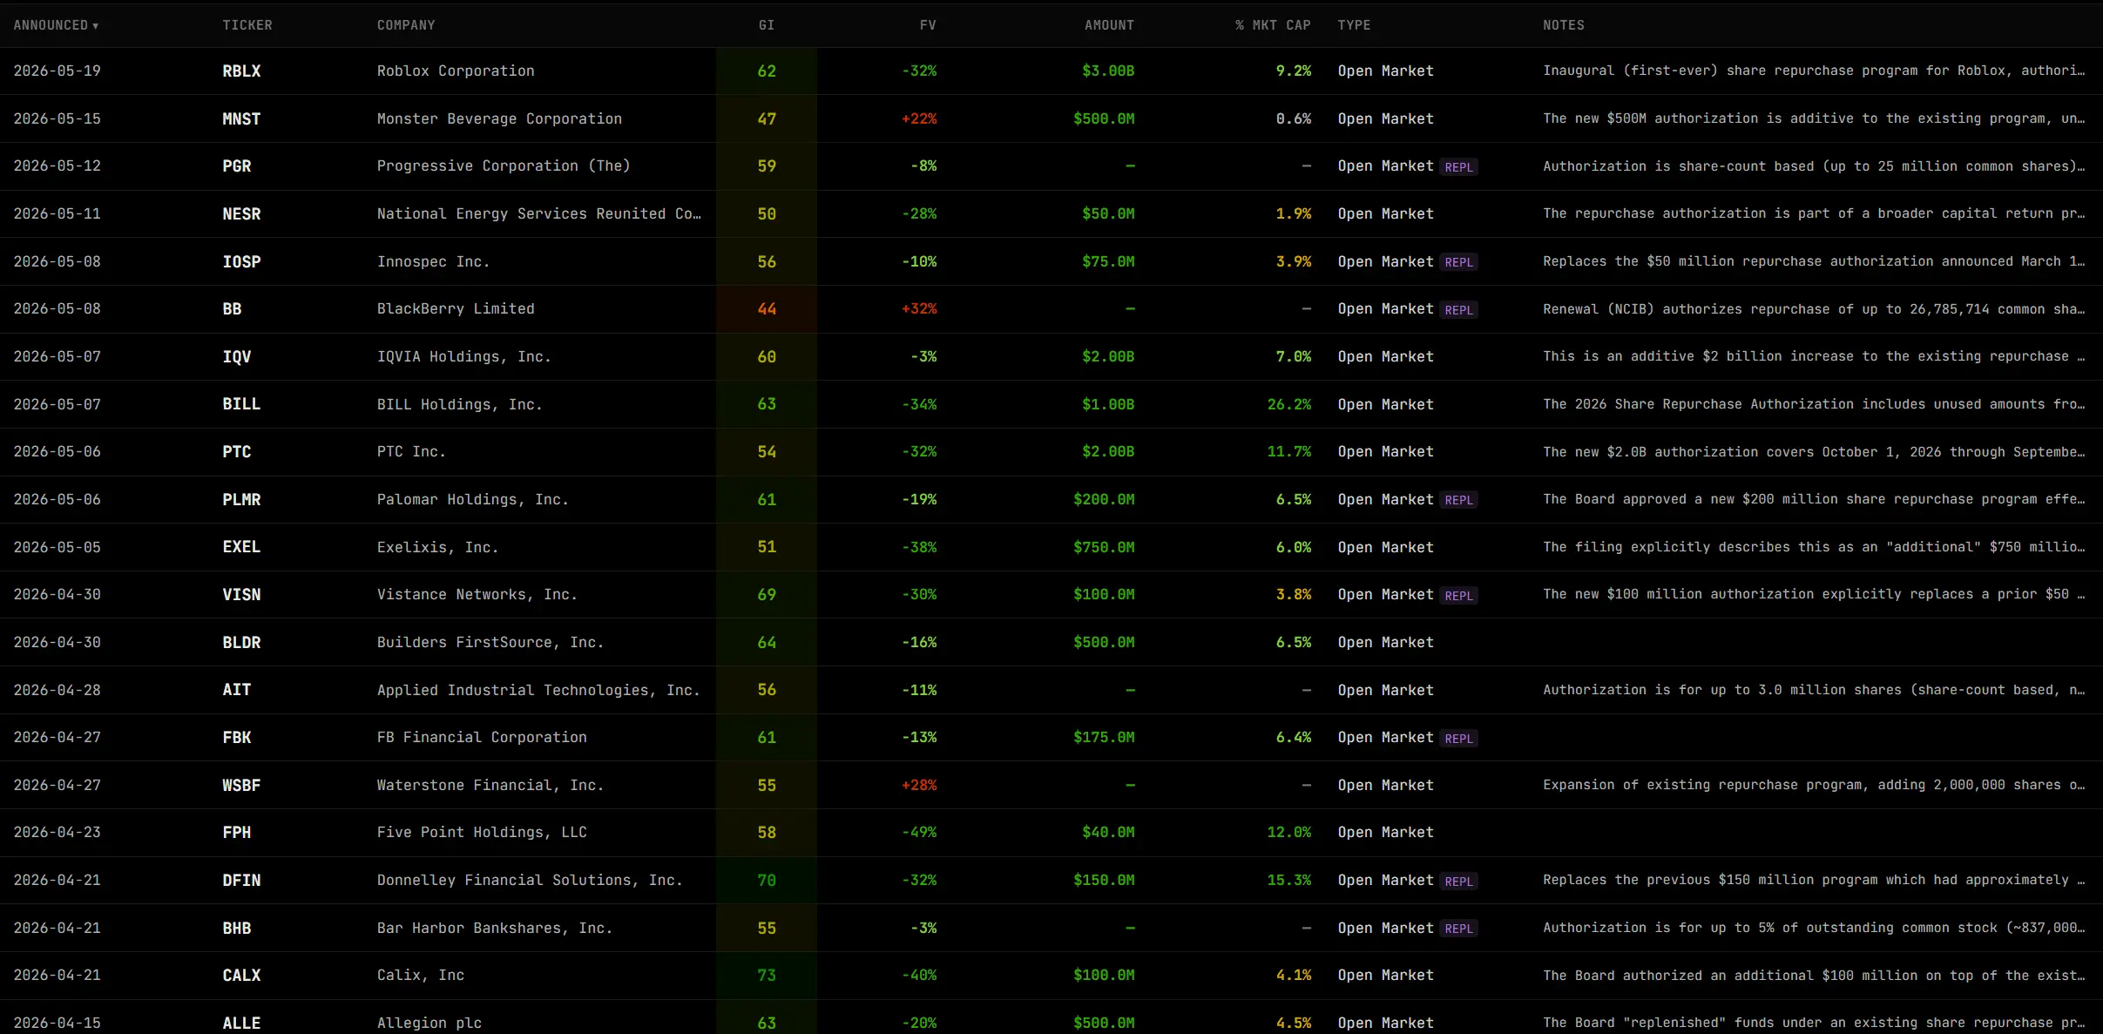The height and width of the screenshot is (1034, 2103).
Task: Click the 26.2% market cap for BILL
Action: (1289, 404)
